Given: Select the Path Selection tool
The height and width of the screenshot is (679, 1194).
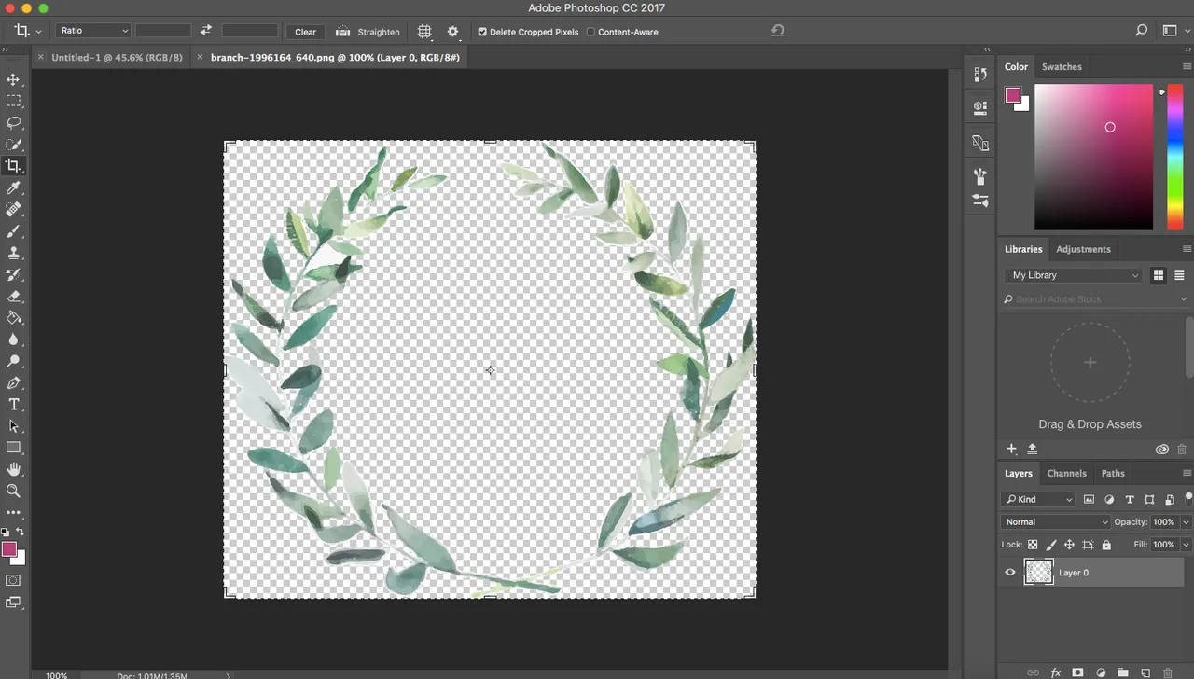Looking at the screenshot, I should pos(13,426).
